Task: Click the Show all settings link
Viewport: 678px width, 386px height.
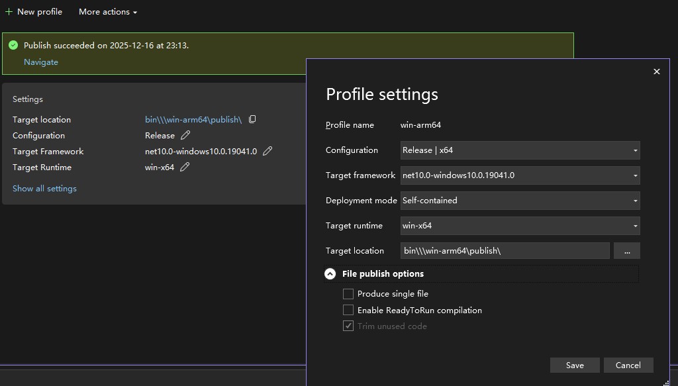Action: (44, 189)
